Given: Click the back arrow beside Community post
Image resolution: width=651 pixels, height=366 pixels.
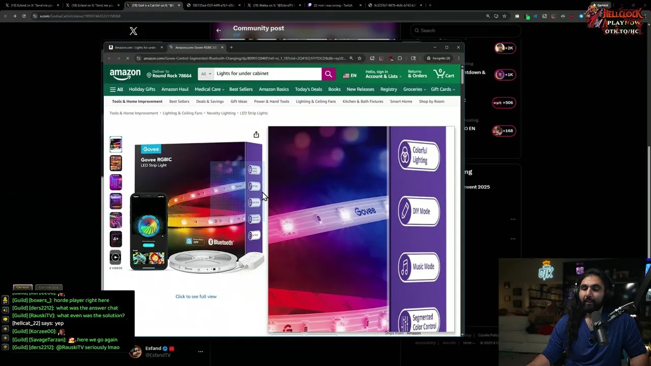Looking at the screenshot, I should (x=219, y=30).
